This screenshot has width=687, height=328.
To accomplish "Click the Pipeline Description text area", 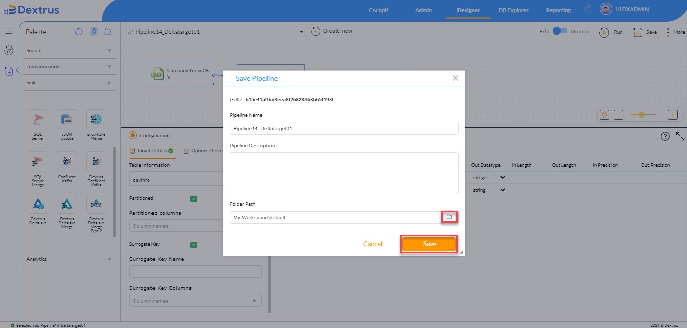I will pos(343,172).
